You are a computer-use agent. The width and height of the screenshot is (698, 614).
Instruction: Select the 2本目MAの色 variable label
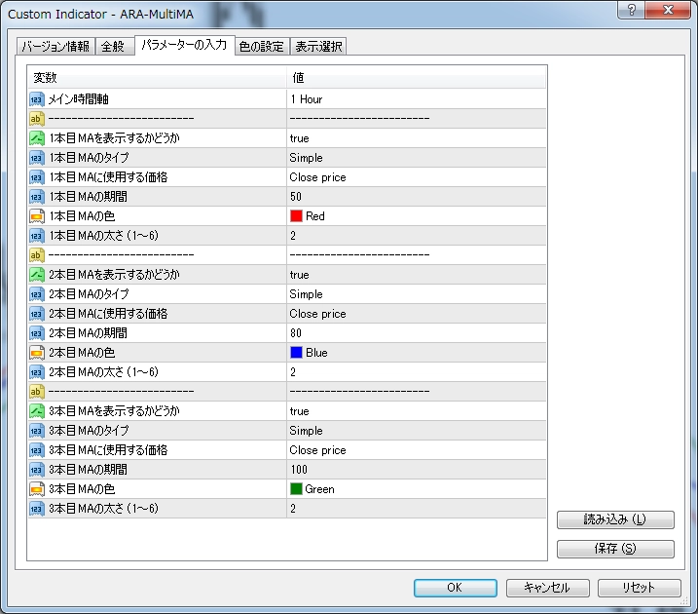(82, 353)
